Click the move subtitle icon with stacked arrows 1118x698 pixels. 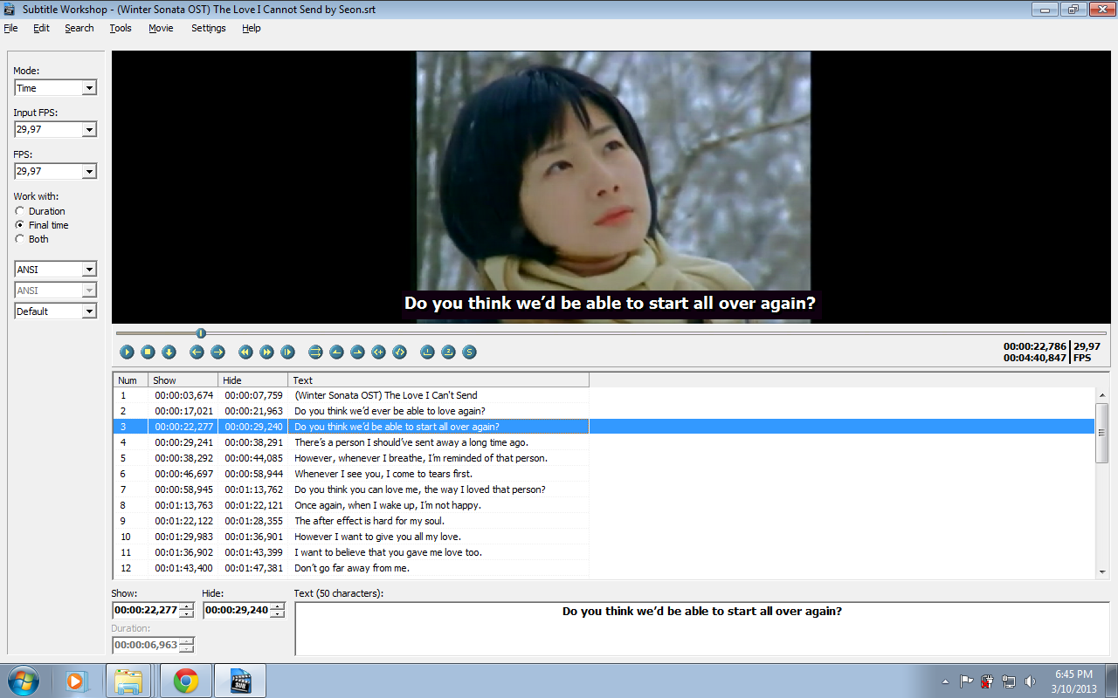coord(315,352)
